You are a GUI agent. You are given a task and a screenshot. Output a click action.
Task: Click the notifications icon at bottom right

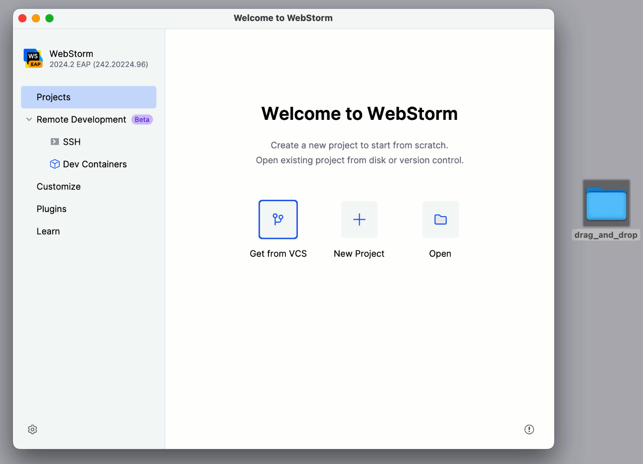[x=529, y=429]
